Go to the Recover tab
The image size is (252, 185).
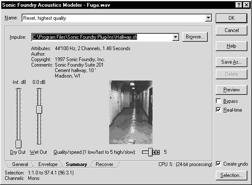coord(105,164)
